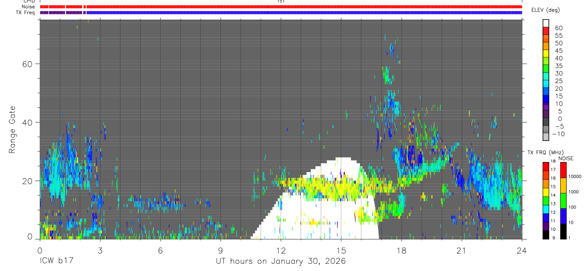Pick the yellow-green ELEV swatch between 35 and 40

[x=546, y=62]
